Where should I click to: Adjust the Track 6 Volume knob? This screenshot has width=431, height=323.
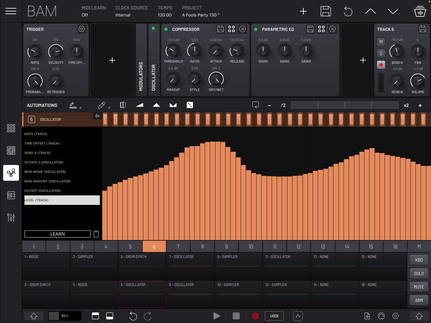417,80
